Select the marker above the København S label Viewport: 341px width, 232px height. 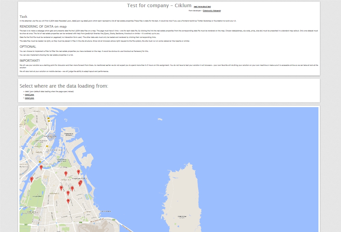[61, 188]
